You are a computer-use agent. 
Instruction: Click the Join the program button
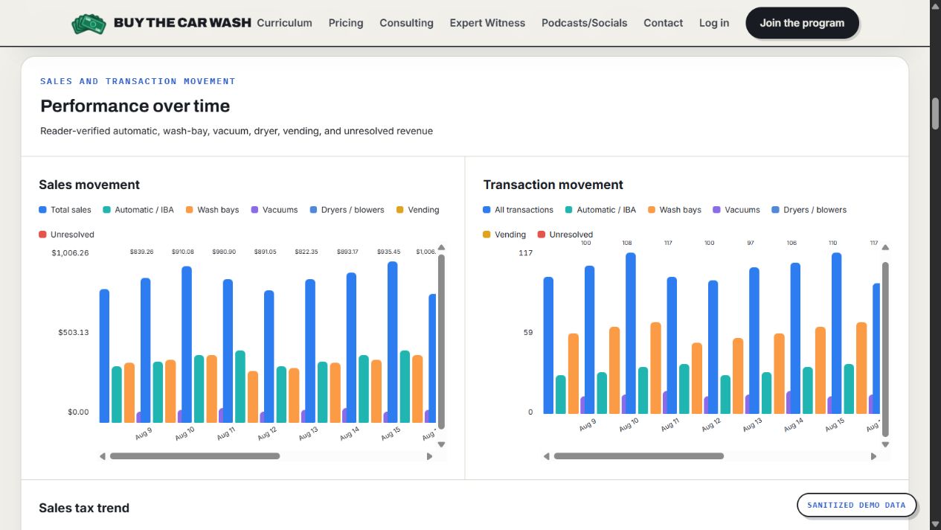click(x=802, y=23)
